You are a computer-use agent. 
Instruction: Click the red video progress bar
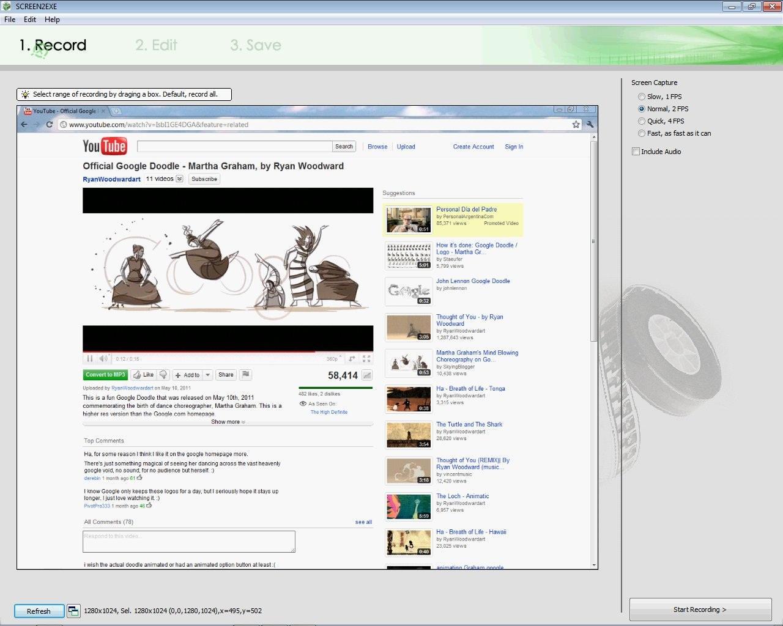pyautogui.click(x=199, y=352)
